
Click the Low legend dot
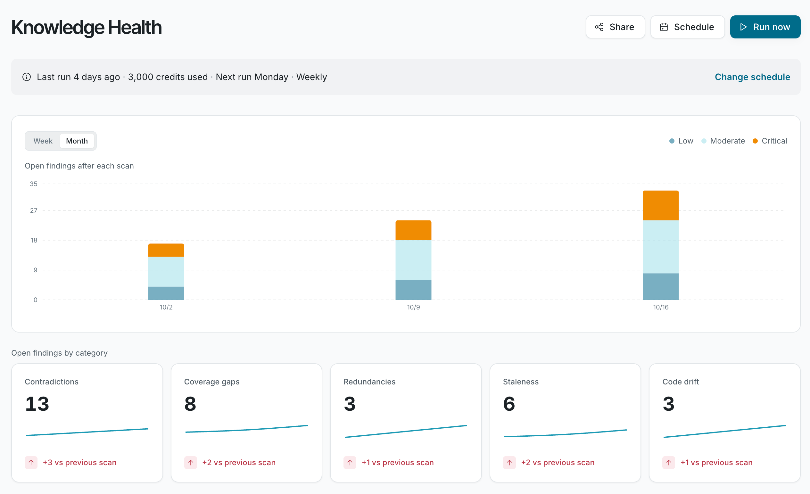pyautogui.click(x=672, y=141)
